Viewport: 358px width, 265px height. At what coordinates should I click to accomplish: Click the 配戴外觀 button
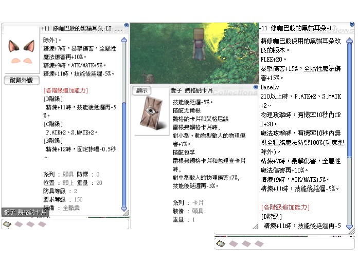pos(22,80)
